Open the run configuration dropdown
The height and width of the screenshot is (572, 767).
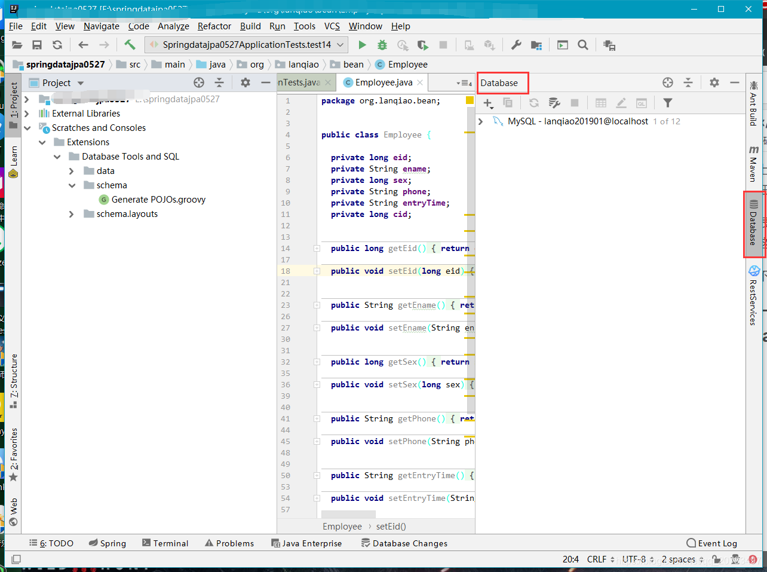pos(246,45)
